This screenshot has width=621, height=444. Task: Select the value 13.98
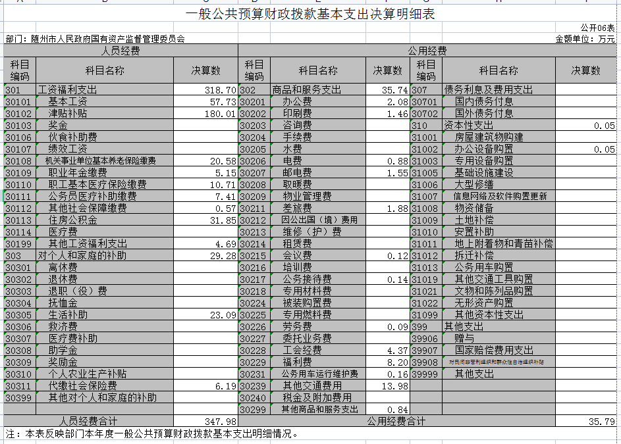(388, 386)
